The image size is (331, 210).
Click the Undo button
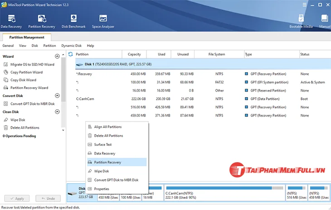point(48,198)
